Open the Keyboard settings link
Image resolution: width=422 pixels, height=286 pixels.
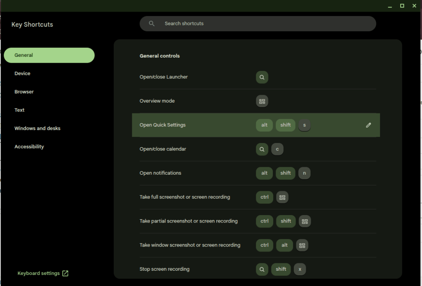coord(39,273)
